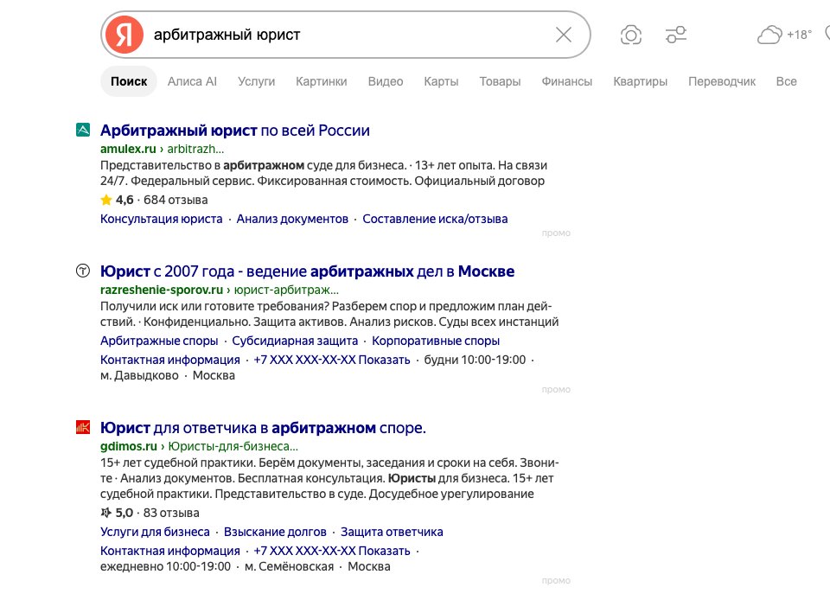Click the +18° temperature reading
830x600 pixels.
(x=799, y=35)
